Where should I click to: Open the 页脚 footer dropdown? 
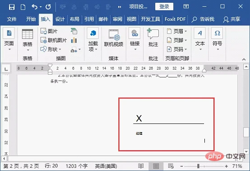click(x=176, y=40)
